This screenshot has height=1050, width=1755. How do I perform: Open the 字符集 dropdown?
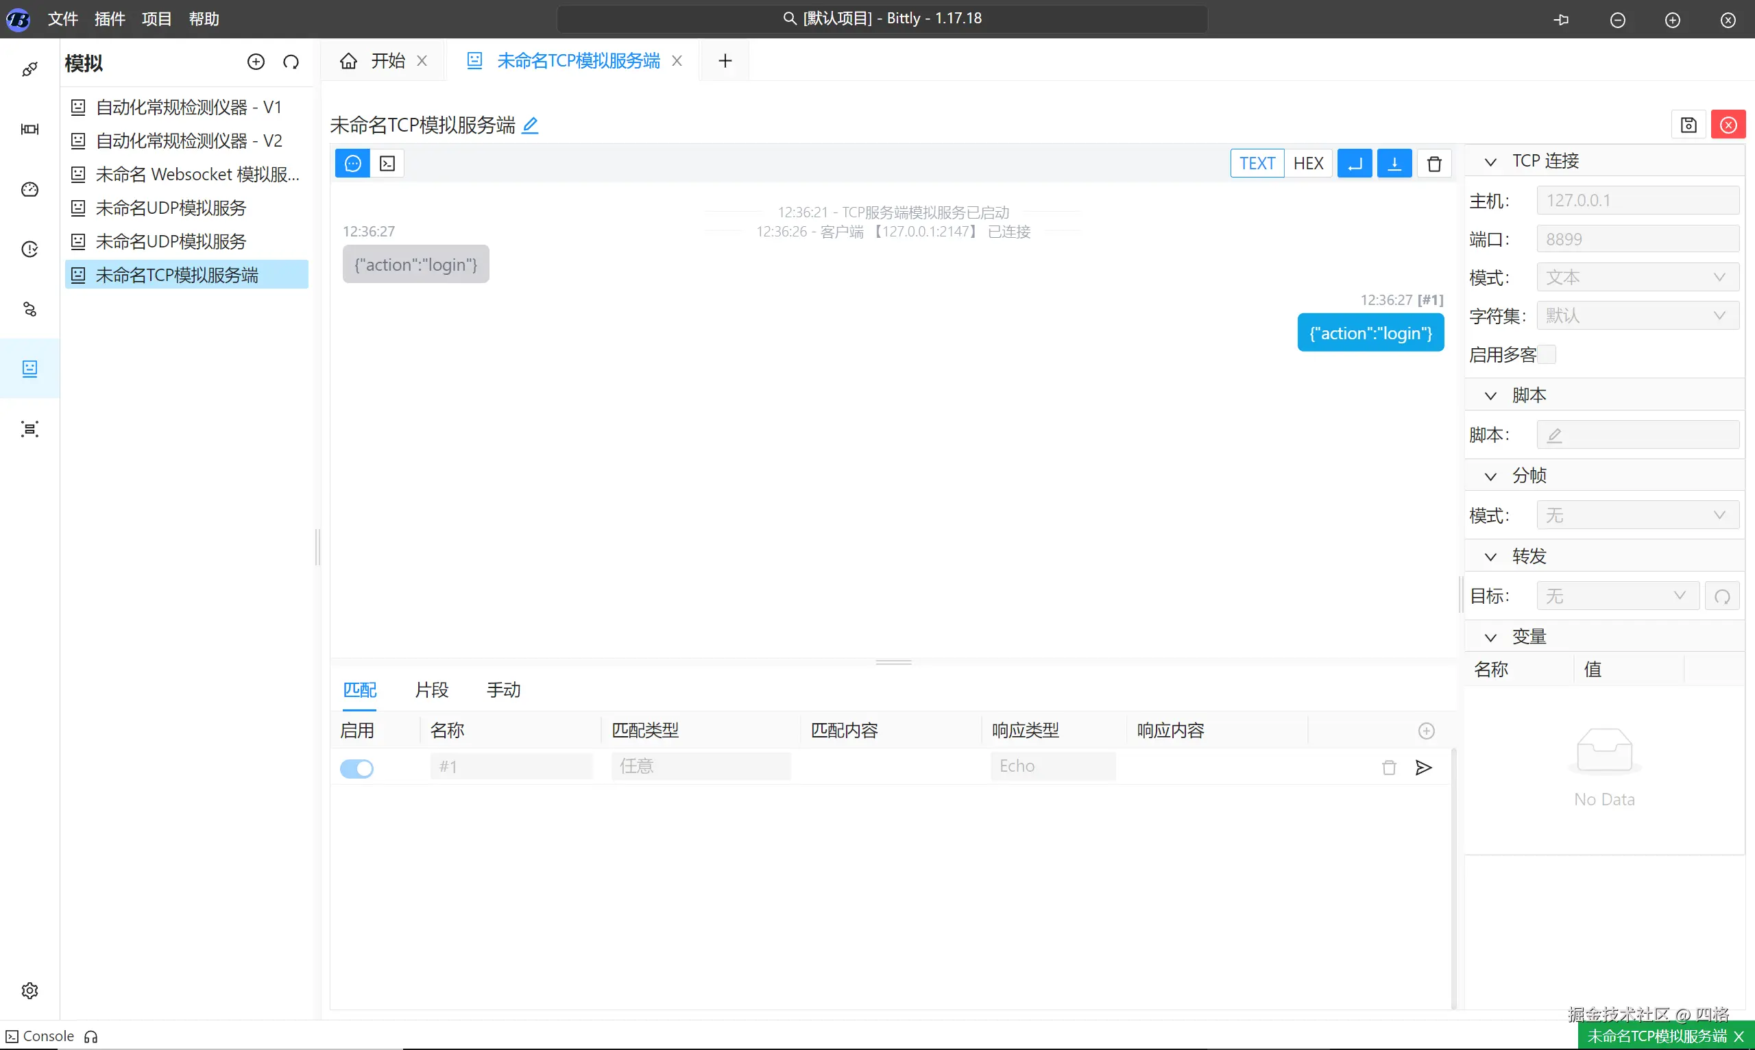pyautogui.click(x=1637, y=315)
